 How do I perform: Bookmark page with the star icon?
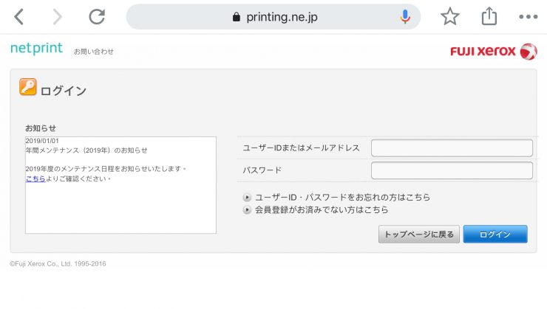click(449, 16)
